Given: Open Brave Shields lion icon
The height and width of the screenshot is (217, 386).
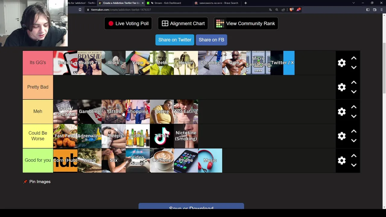Looking at the screenshot, I should click(291, 10).
